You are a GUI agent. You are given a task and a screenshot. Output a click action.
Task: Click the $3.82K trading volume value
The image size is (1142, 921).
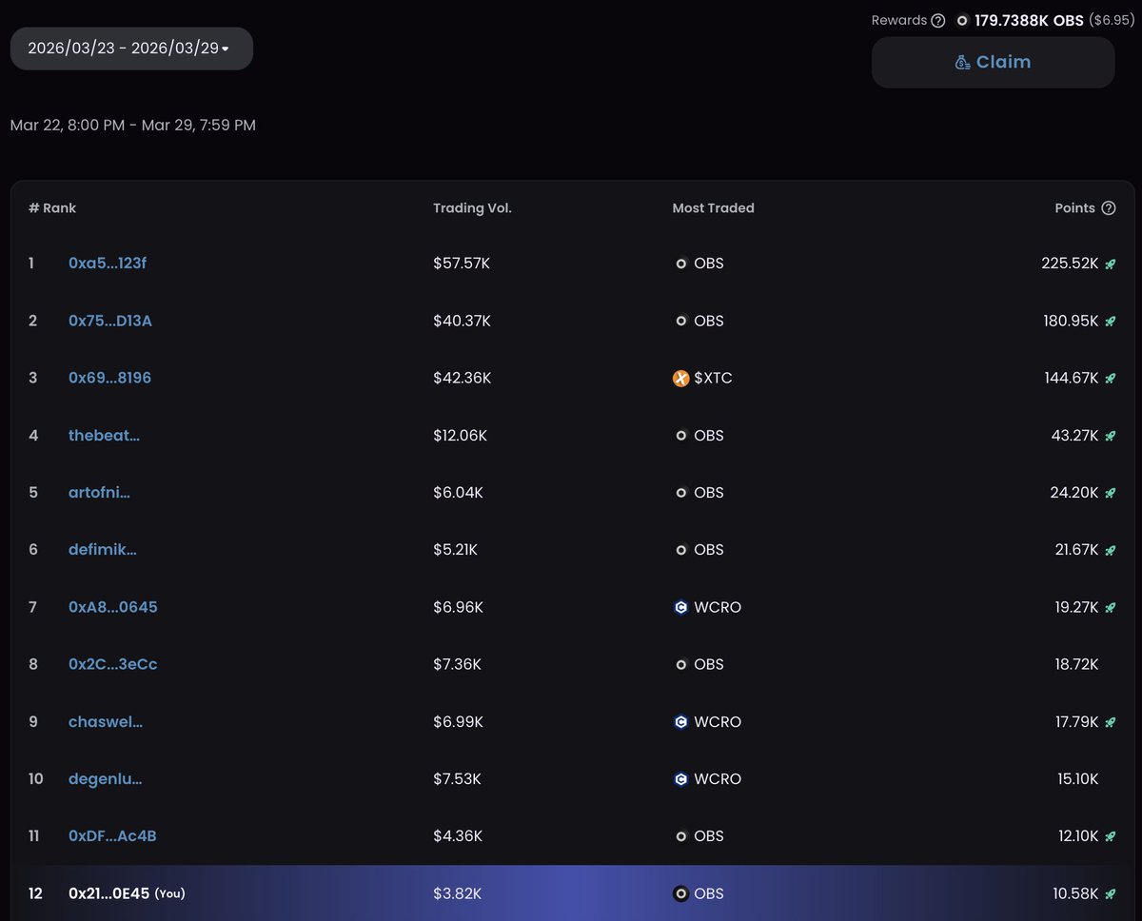click(x=457, y=893)
